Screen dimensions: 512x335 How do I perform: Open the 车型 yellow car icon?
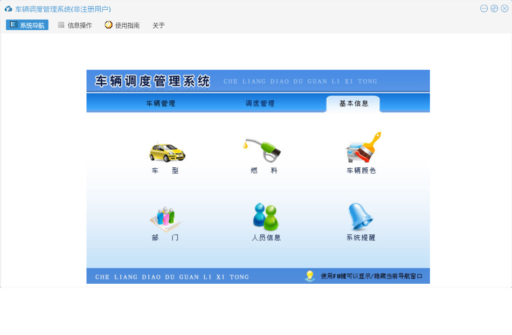(167, 151)
